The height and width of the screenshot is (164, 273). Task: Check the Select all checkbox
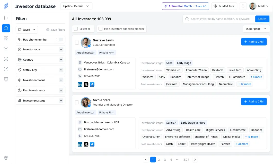coord(76,29)
